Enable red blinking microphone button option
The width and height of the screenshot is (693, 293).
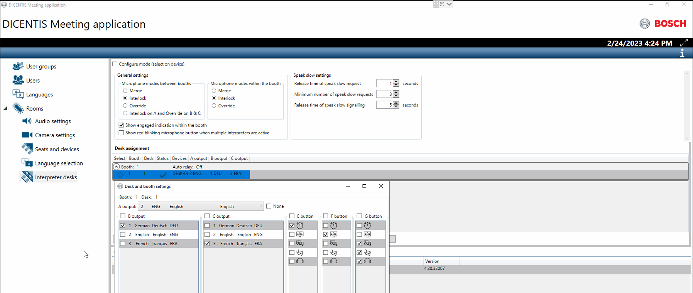pos(122,133)
